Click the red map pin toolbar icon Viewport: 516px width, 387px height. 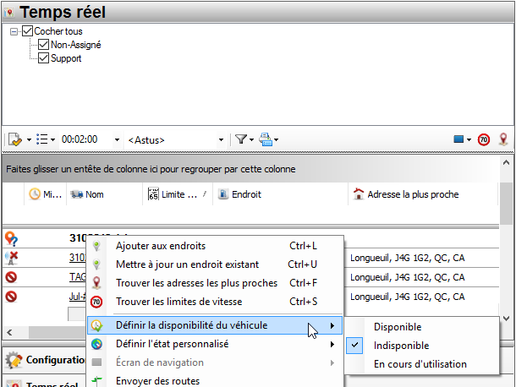503,139
